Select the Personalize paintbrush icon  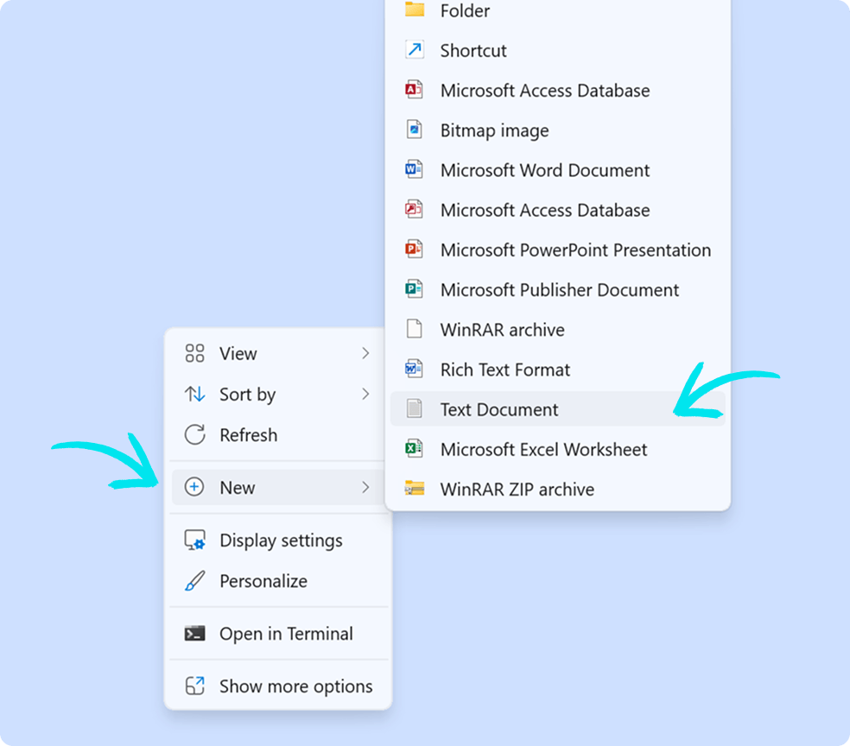pyautogui.click(x=193, y=580)
